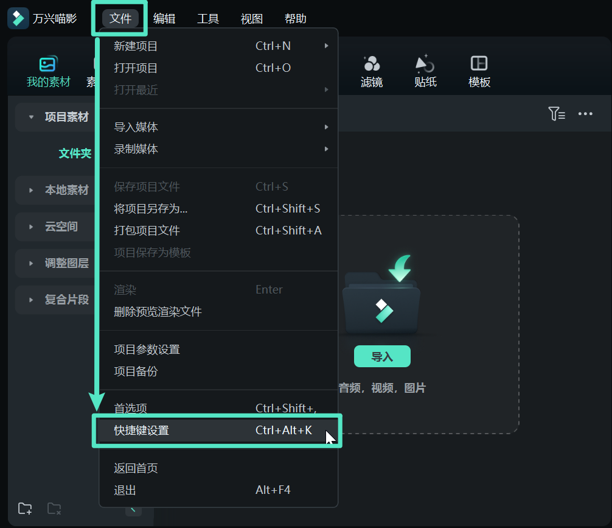
Task: Click the 导入 button
Action: click(382, 356)
